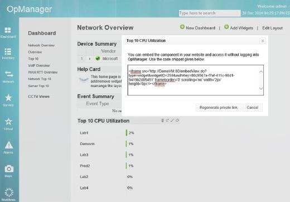Open Top 10 in Dashboard list

[x=33, y=59]
